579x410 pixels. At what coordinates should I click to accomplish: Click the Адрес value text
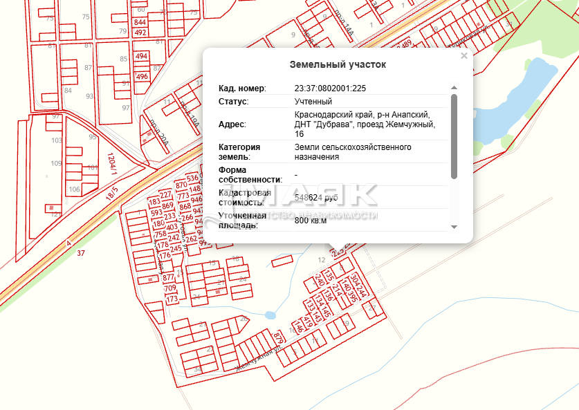click(x=363, y=124)
